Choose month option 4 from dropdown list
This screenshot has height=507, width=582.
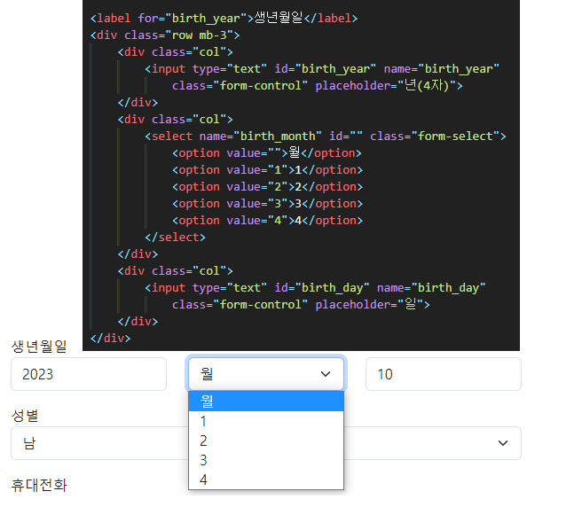[x=266, y=480]
